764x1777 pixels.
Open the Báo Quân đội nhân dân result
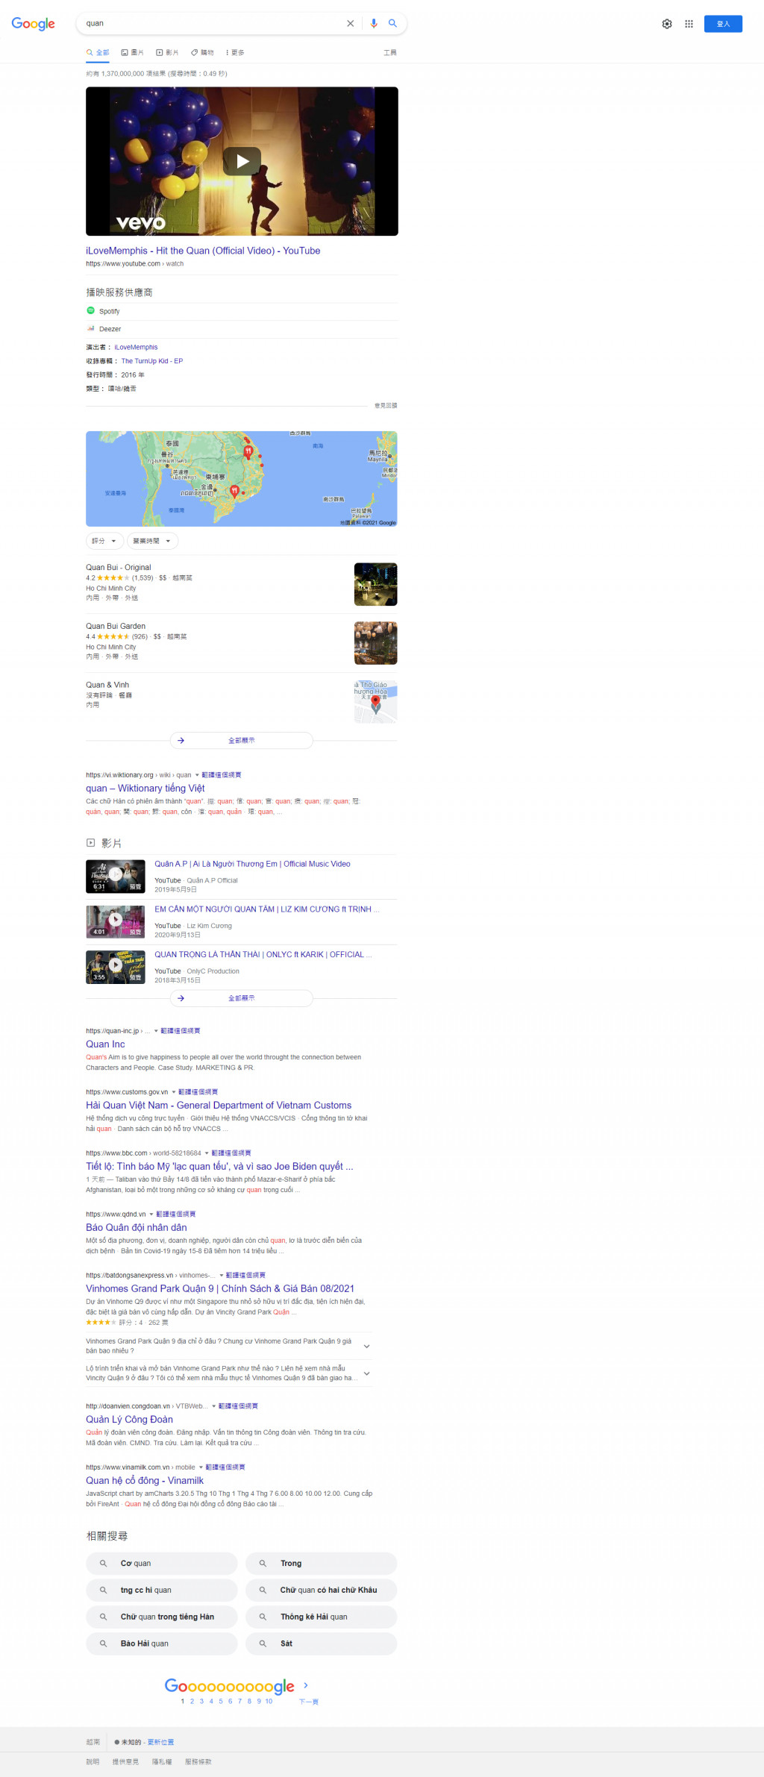[x=137, y=1227]
